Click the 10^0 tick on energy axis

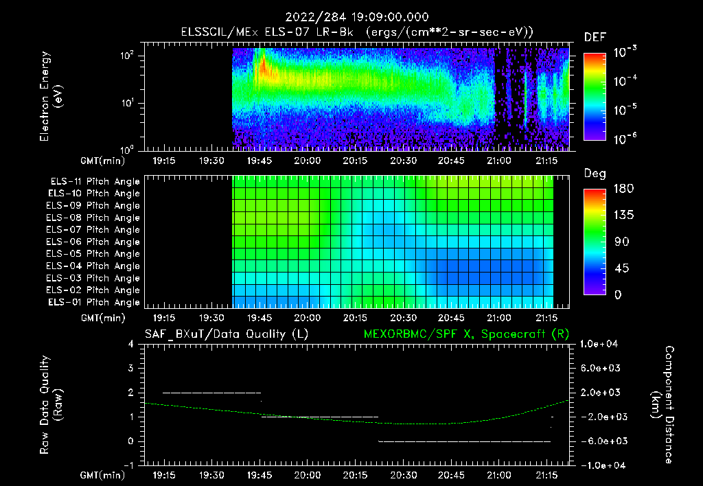[127, 149]
